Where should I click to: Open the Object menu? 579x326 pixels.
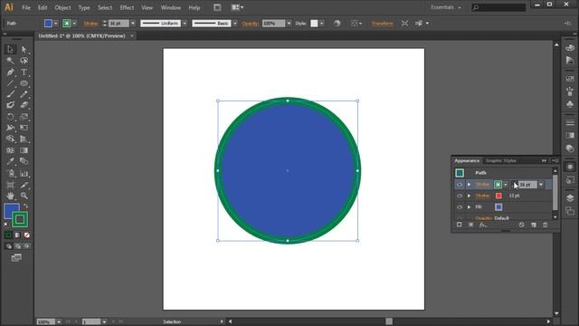point(62,7)
